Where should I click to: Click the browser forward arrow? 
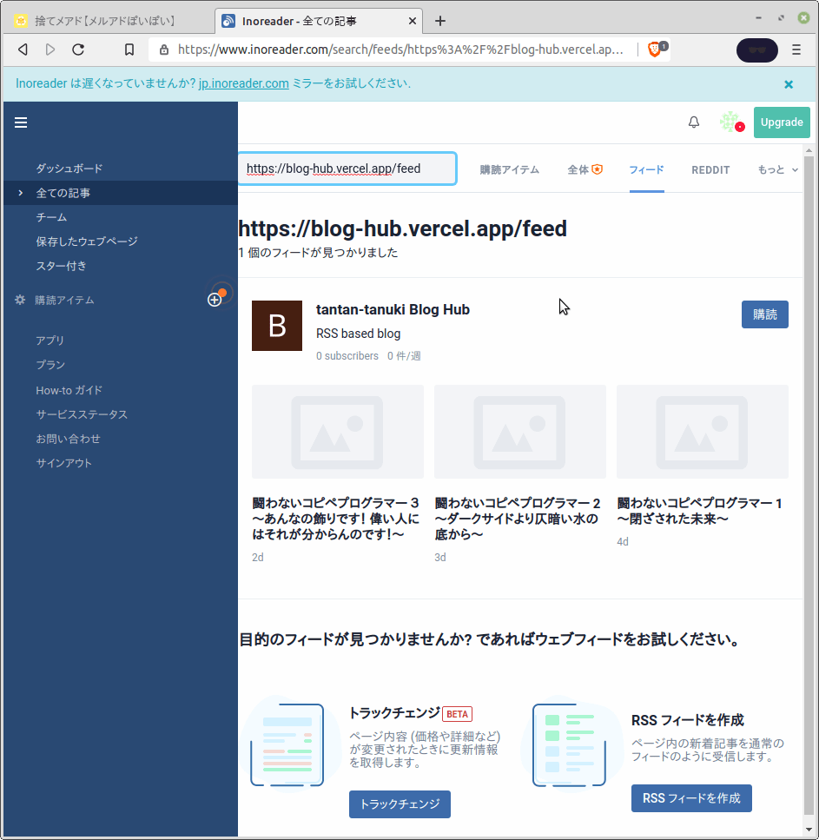(50, 50)
